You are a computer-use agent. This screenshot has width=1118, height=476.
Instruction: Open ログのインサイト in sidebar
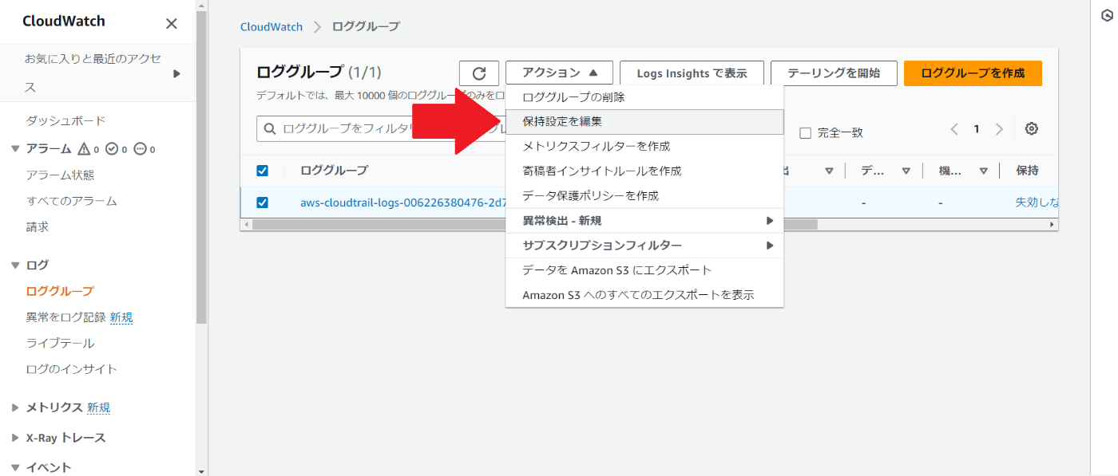point(71,369)
